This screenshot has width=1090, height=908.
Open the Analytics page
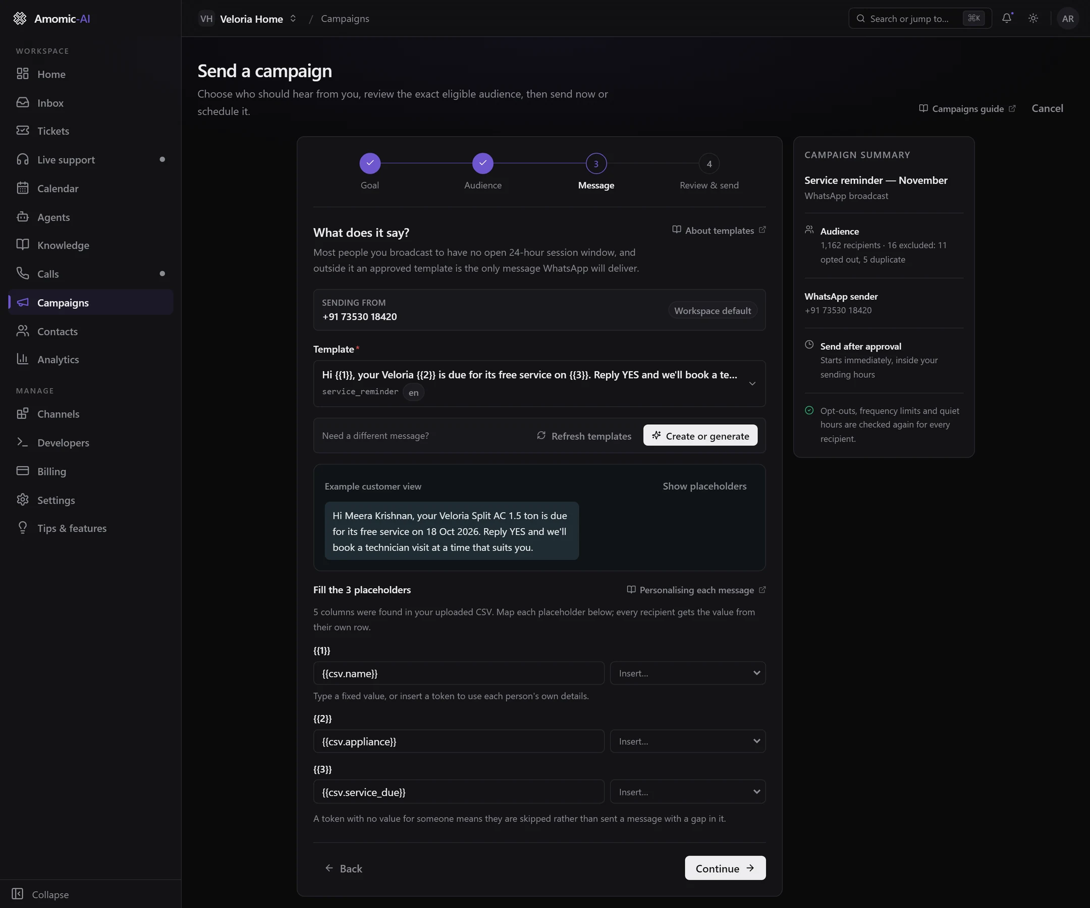point(91,359)
